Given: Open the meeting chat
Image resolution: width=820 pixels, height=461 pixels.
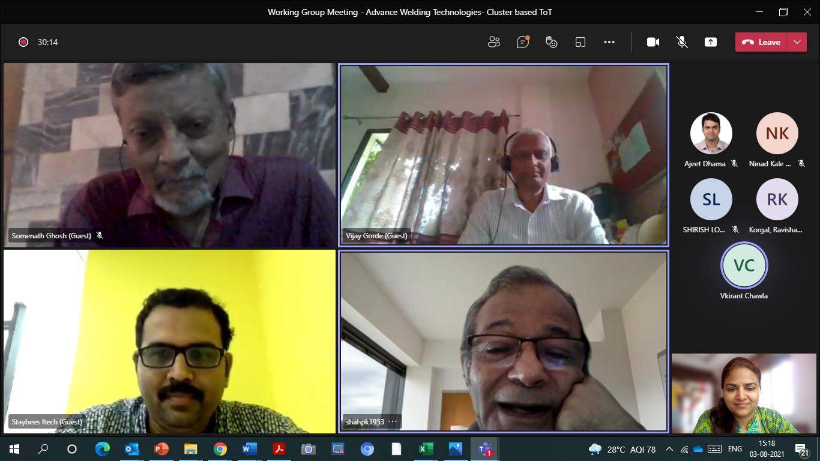Looking at the screenshot, I should [523, 42].
